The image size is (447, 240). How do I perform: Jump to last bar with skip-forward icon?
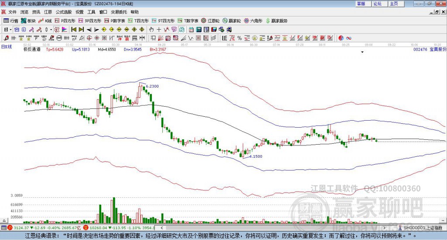(81, 30)
